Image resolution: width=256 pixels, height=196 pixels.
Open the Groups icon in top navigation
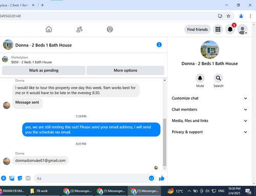tap(110, 29)
